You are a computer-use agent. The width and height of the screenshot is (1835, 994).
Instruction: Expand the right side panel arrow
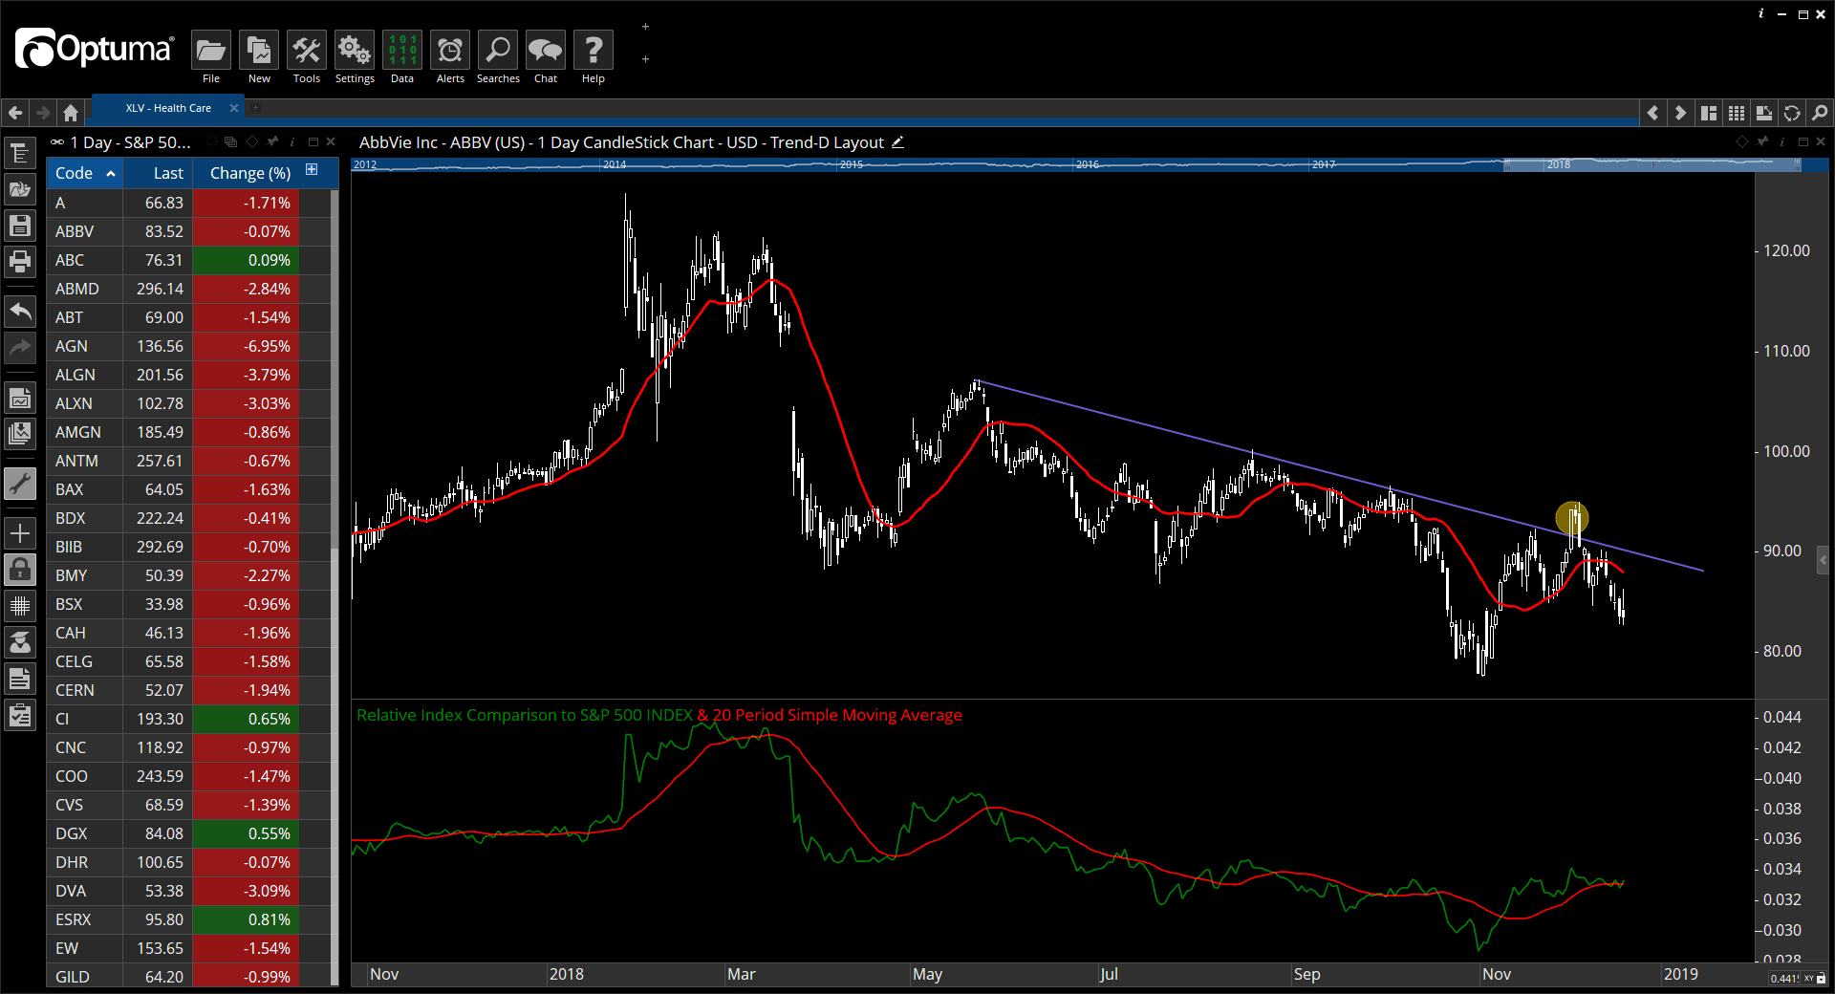click(x=1824, y=559)
